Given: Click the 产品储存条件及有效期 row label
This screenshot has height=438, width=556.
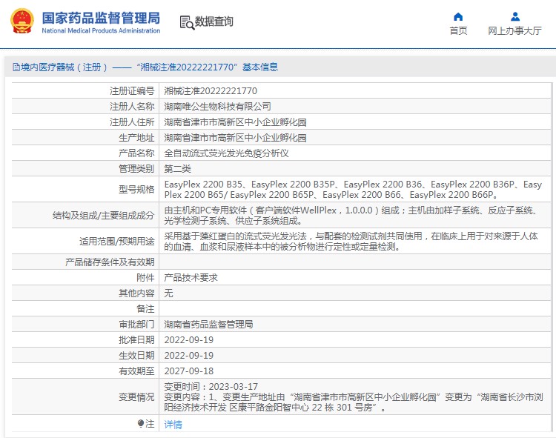Looking at the screenshot, I should [110, 262].
